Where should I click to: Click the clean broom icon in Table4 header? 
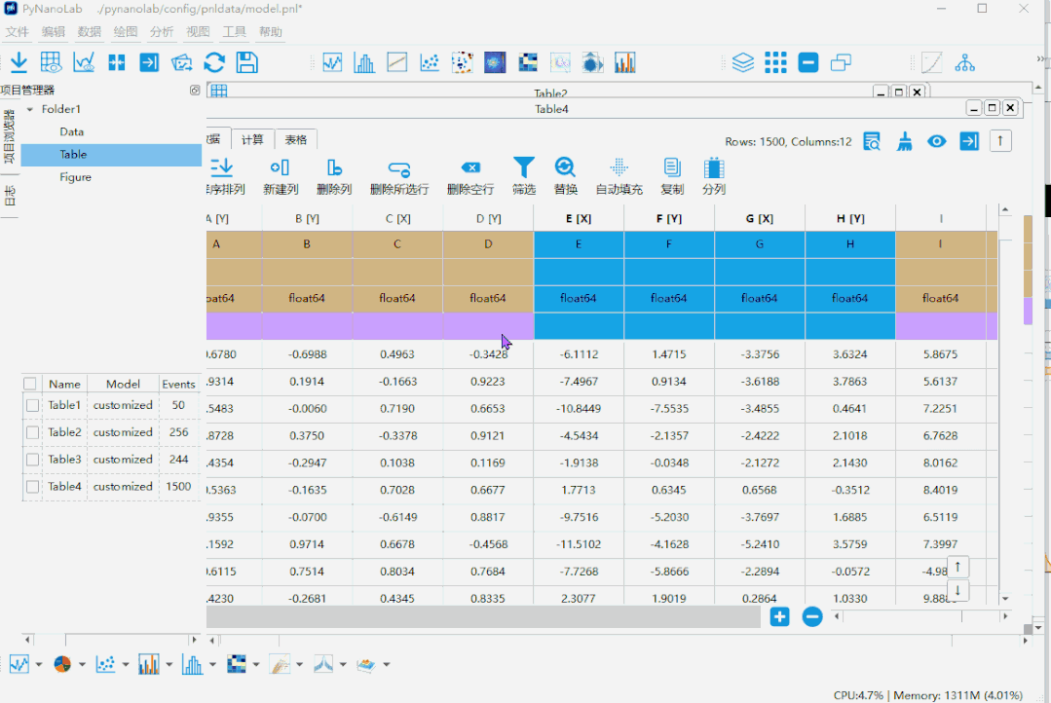[x=904, y=141]
